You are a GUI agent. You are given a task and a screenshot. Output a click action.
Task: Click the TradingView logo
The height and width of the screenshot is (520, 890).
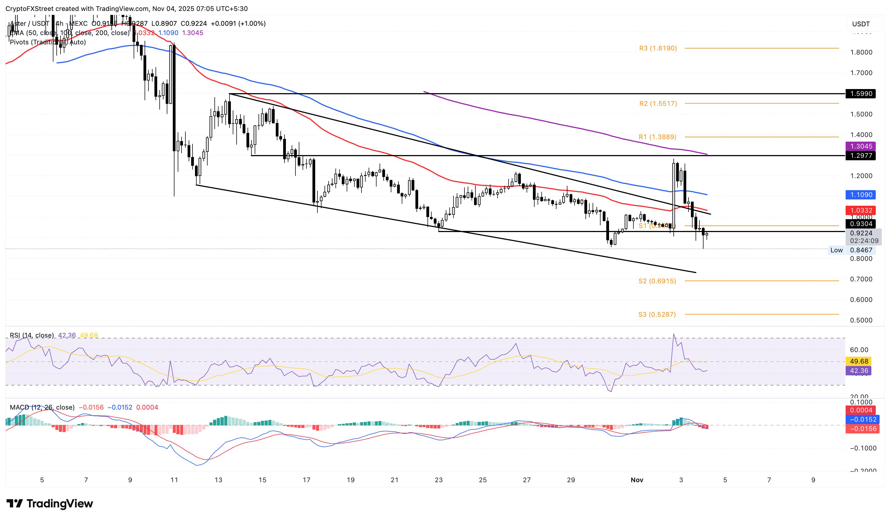pos(50,504)
